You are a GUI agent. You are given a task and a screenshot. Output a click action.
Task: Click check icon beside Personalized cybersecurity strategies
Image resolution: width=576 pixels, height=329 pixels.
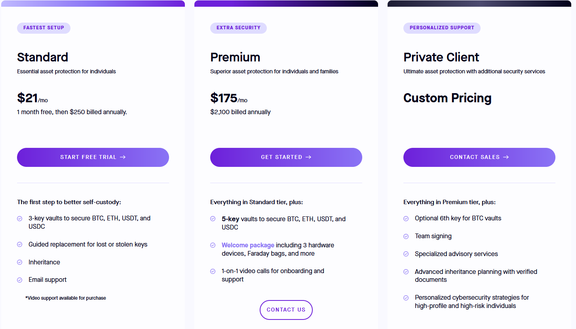coord(406,298)
